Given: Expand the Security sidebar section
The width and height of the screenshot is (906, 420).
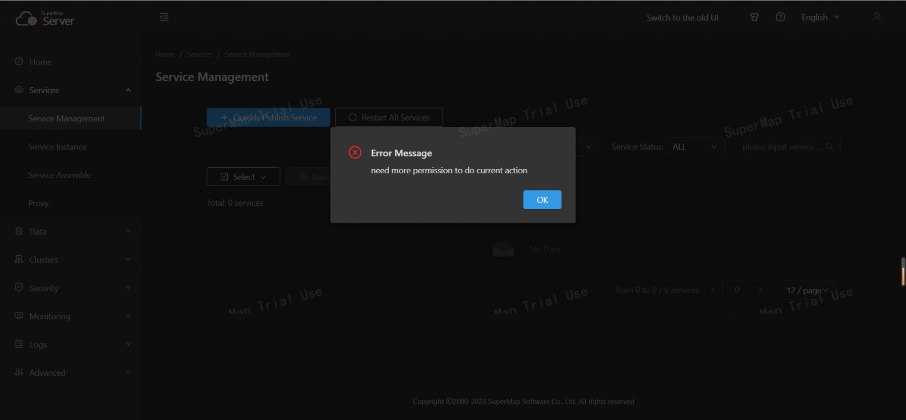Looking at the screenshot, I should pyautogui.click(x=72, y=288).
